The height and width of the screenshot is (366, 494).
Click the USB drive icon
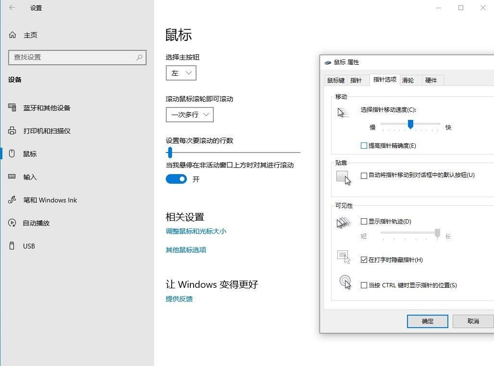click(12, 246)
